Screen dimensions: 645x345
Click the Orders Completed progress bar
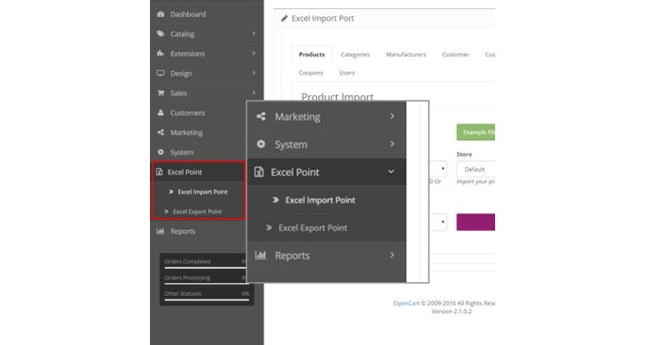[204, 268]
